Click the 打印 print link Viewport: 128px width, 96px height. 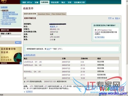pyautogui.click(x=110, y=18)
